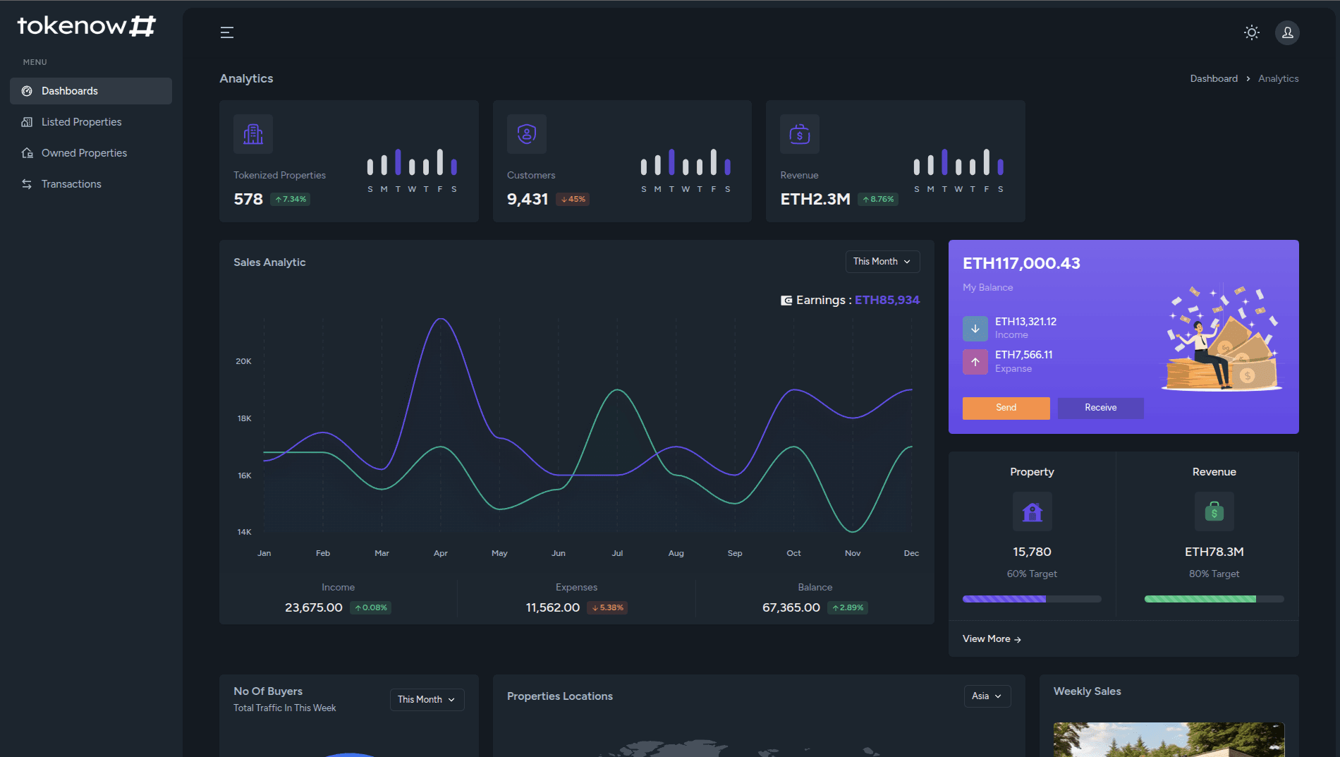Screen dimensions: 1340x757
Task: Click the Send button on the balance card
Action: click(1006, 408)
